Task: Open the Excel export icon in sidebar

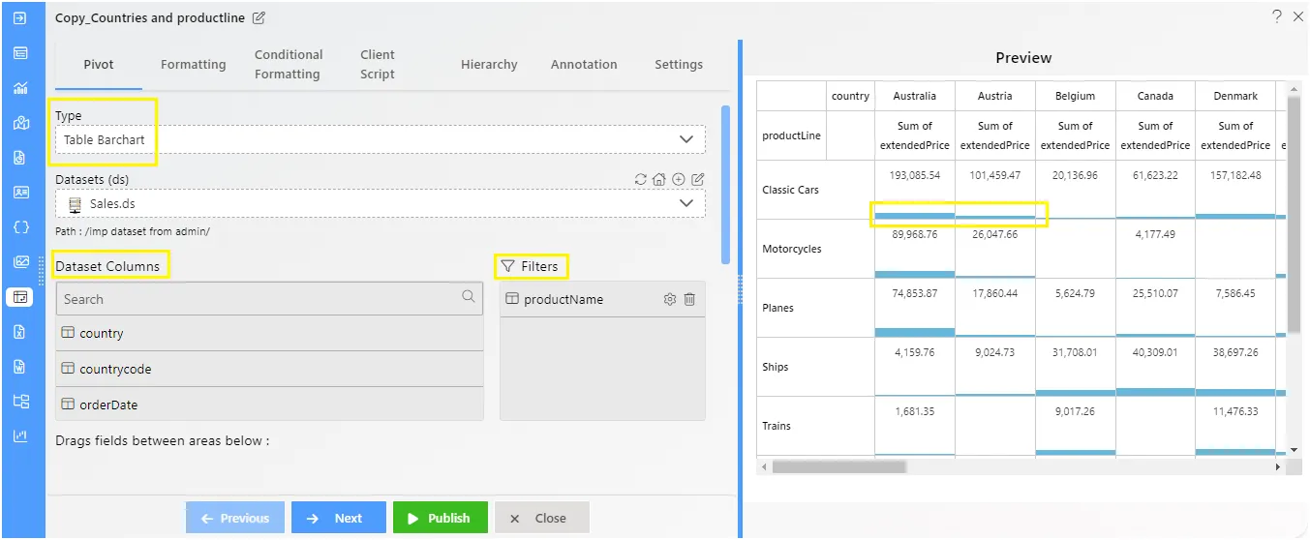Action: pos(20,332)
